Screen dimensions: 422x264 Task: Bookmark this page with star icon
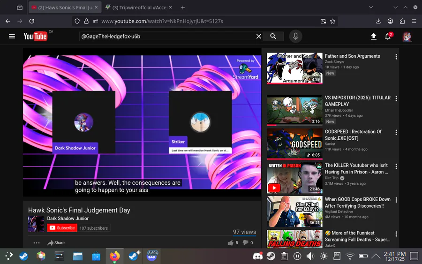[x=332, y=21]
